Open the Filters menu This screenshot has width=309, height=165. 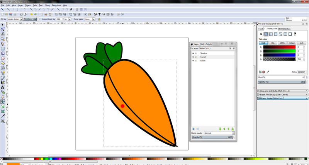[47, 5]
